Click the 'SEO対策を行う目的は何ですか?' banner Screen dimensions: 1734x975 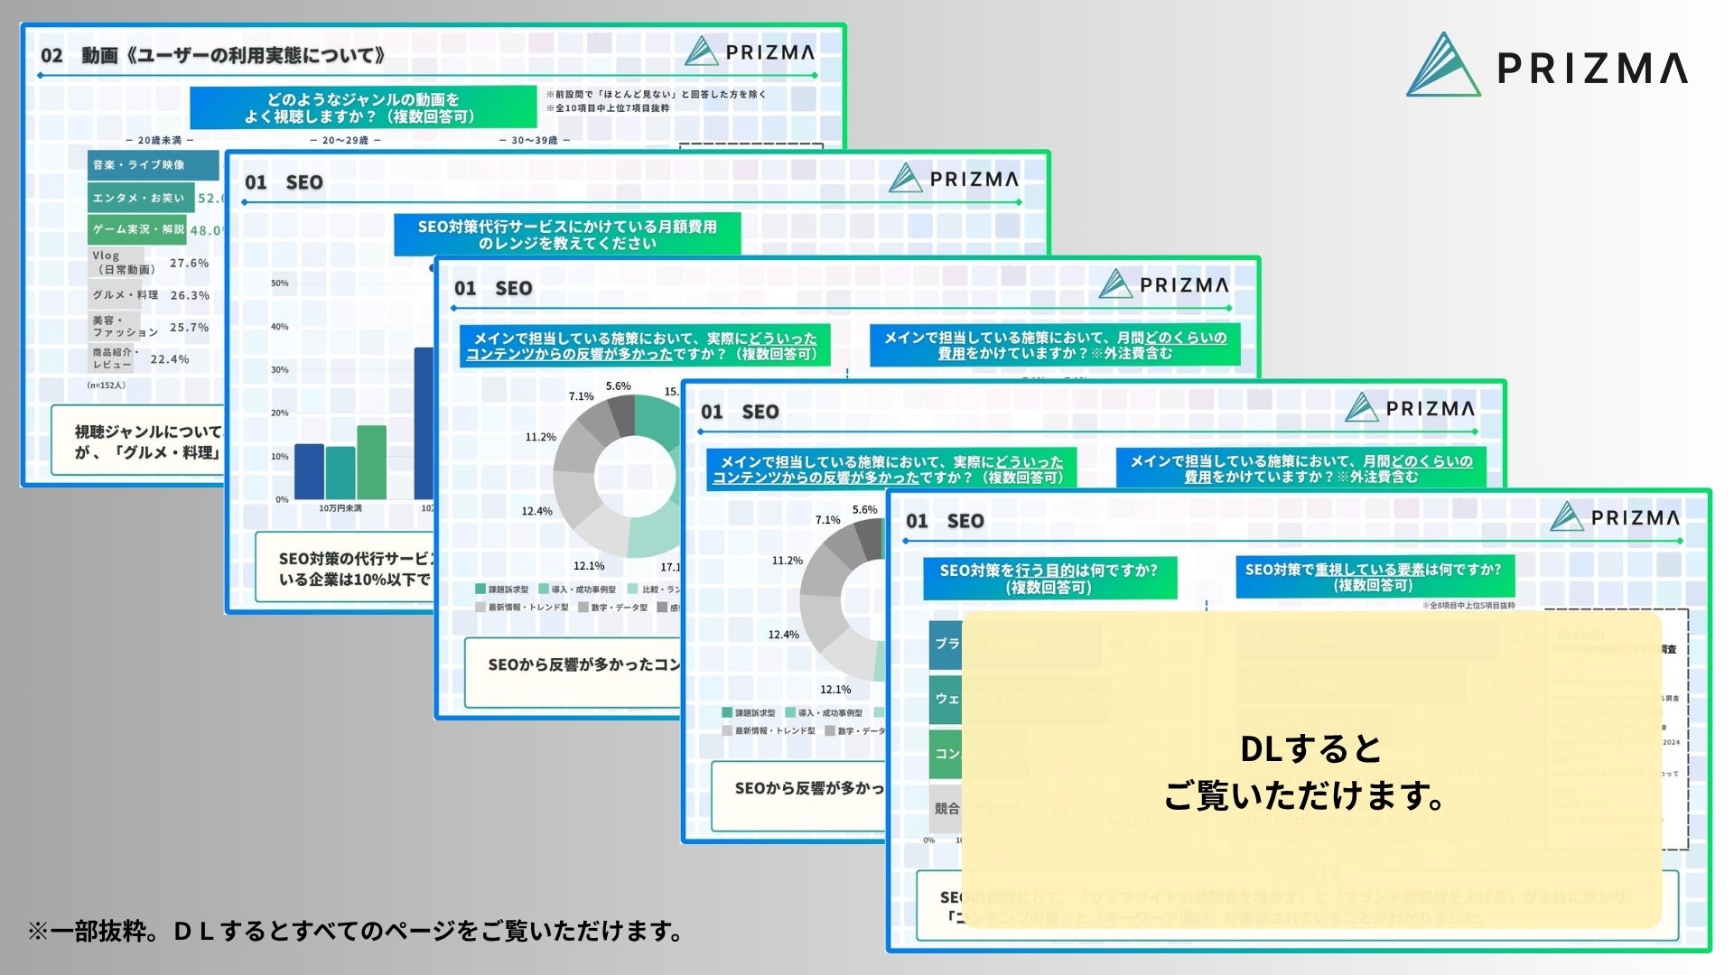pos(1049,578)
